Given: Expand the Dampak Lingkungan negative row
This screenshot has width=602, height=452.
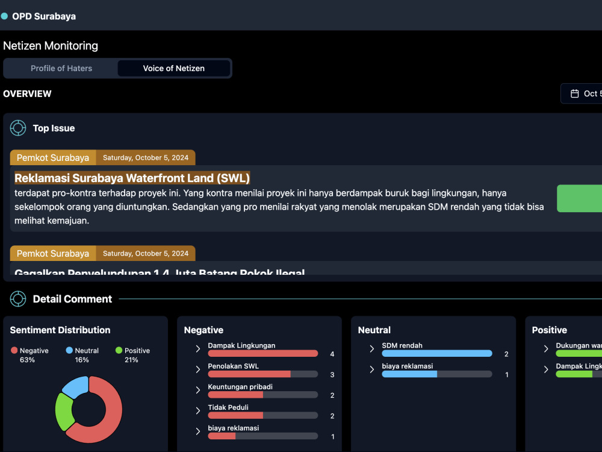Looking at the screenshot, I should coord(197,348).
